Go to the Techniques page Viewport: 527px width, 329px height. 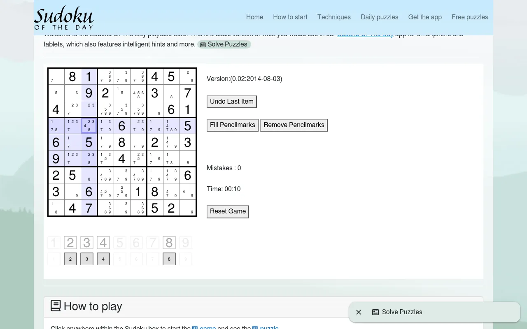point(334,17)
